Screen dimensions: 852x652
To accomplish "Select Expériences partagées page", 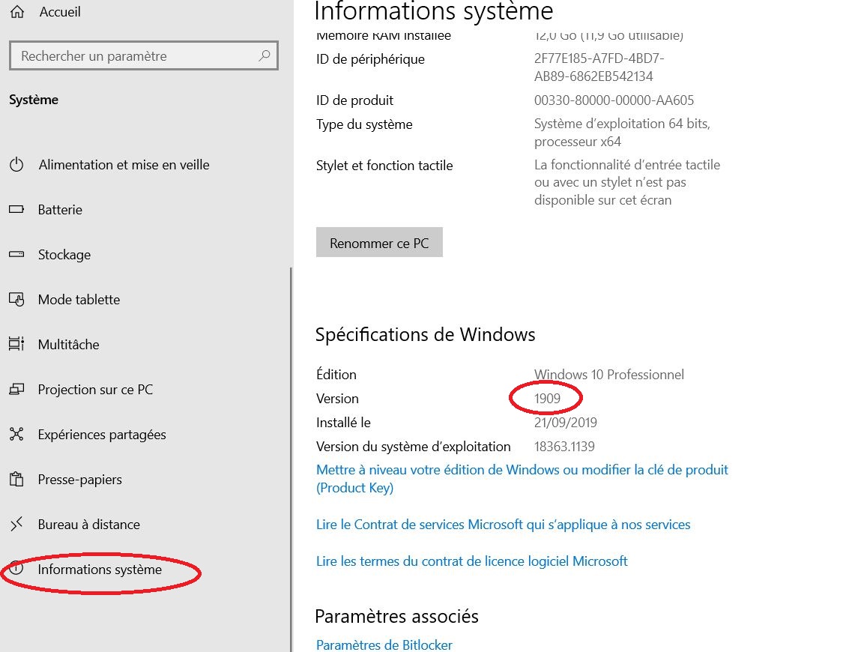I will (x=102, y=435).
